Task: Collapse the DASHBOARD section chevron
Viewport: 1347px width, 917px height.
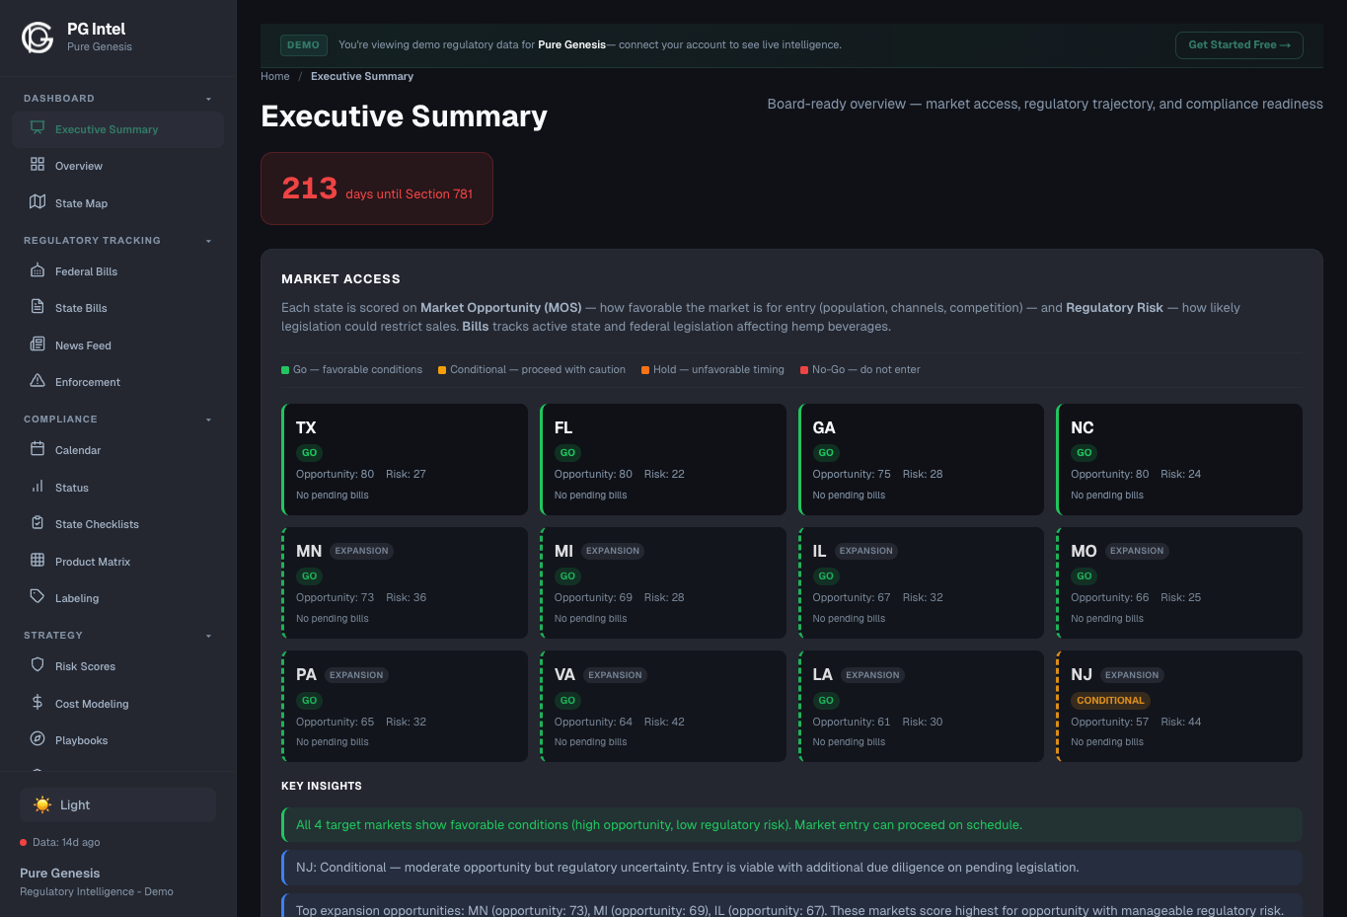Action: (x=208, y=98)
